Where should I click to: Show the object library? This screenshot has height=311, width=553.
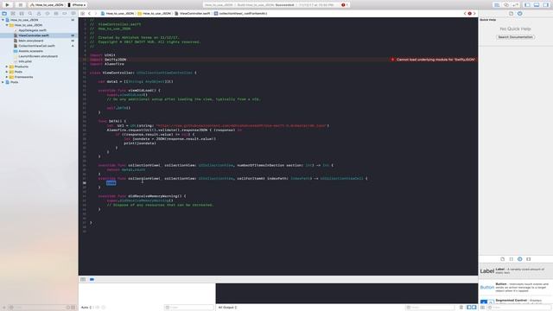(x=520, y=259)
